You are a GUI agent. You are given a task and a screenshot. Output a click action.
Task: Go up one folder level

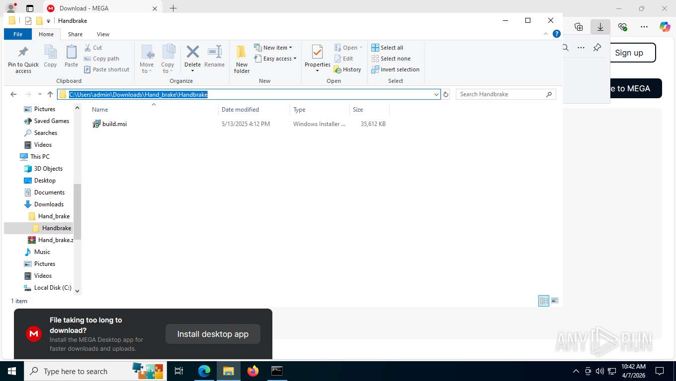coord(50,94)
